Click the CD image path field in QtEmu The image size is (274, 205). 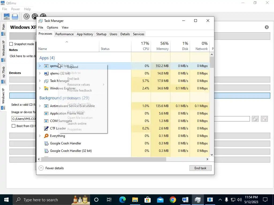click(x=131, y=119)
